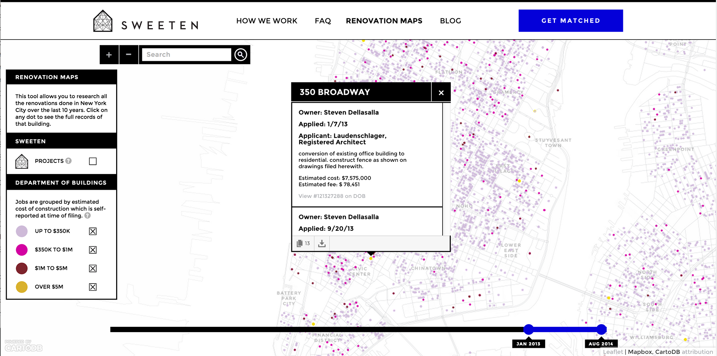The height and width of the screenshot is (356, 717).
Task: Click 'Owner: Steven Dellasalla' in first record
Action: point(338,112)
